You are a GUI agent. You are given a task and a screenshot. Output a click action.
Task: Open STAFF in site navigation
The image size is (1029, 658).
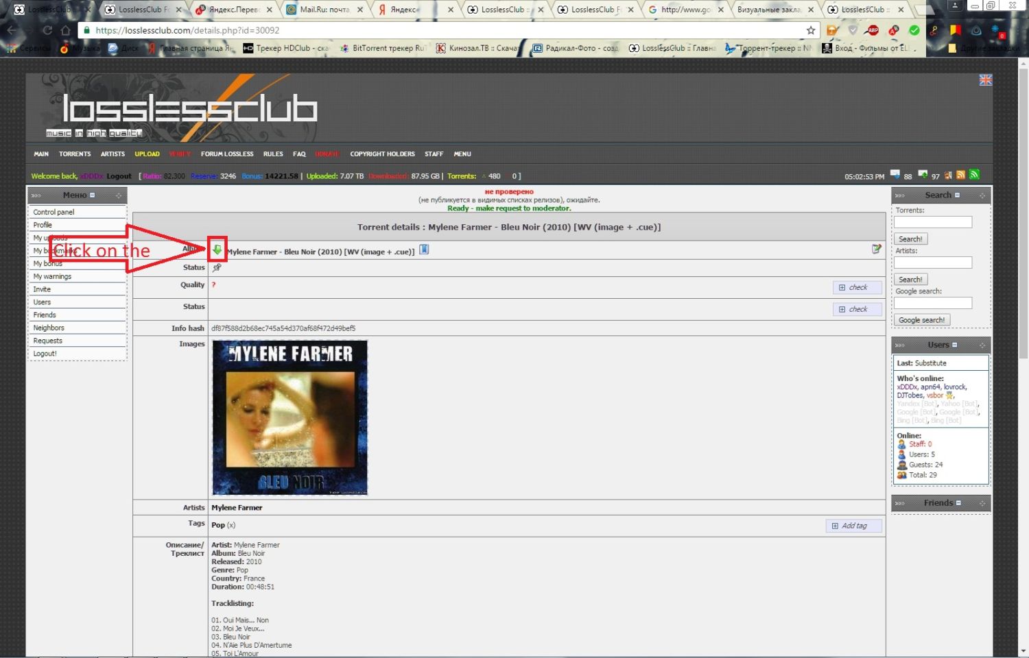[434, 154]
